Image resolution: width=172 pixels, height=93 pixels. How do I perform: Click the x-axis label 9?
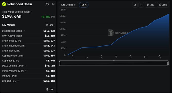pyautogui.click(x=116, y=57)
